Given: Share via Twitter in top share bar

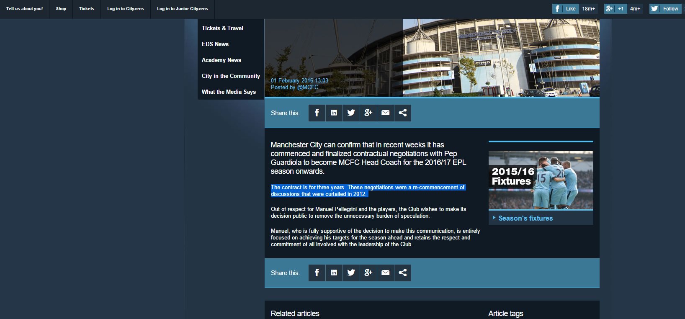Looking at the screenshot, I should [351, 113].
